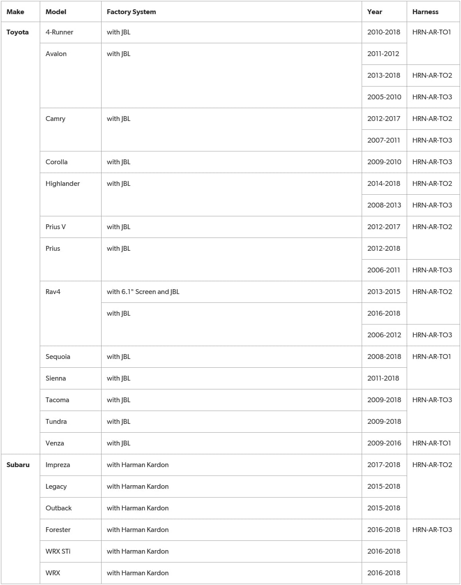Click the Year column header

click(374, 12)
